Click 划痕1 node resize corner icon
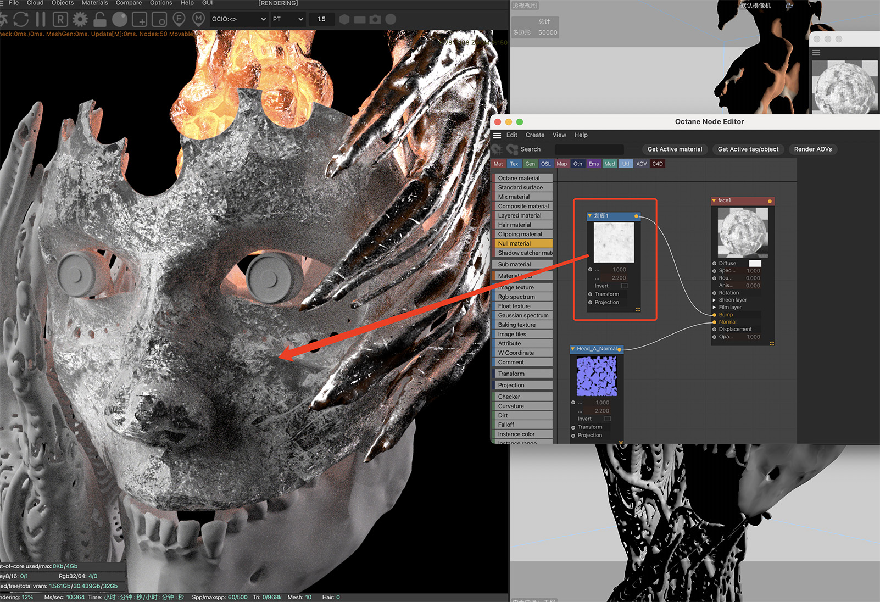 pos(638,310)
